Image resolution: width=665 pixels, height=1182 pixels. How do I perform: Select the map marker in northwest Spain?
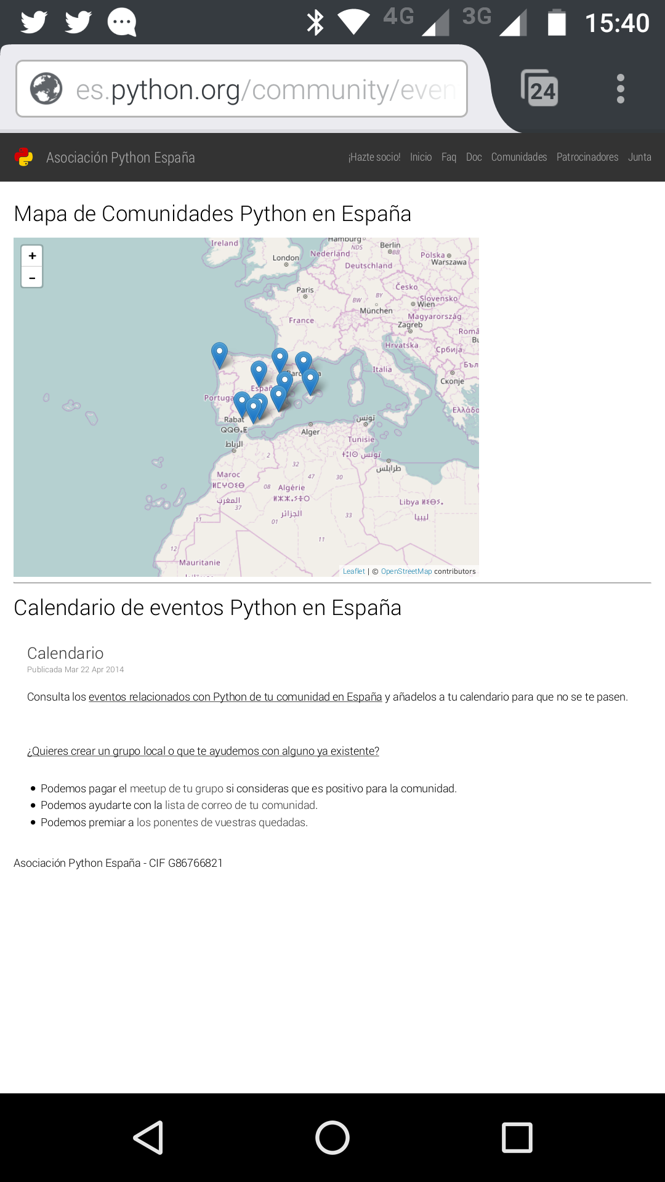[219, 355]
